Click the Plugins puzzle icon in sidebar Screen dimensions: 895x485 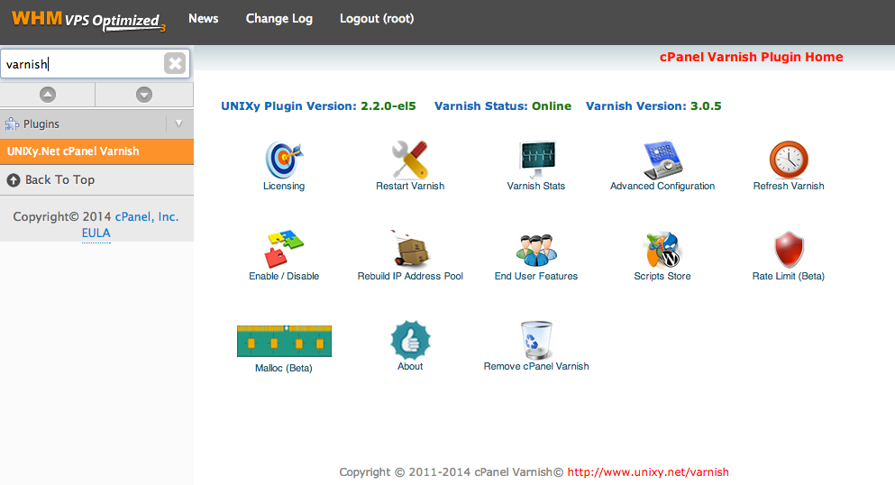12,124
